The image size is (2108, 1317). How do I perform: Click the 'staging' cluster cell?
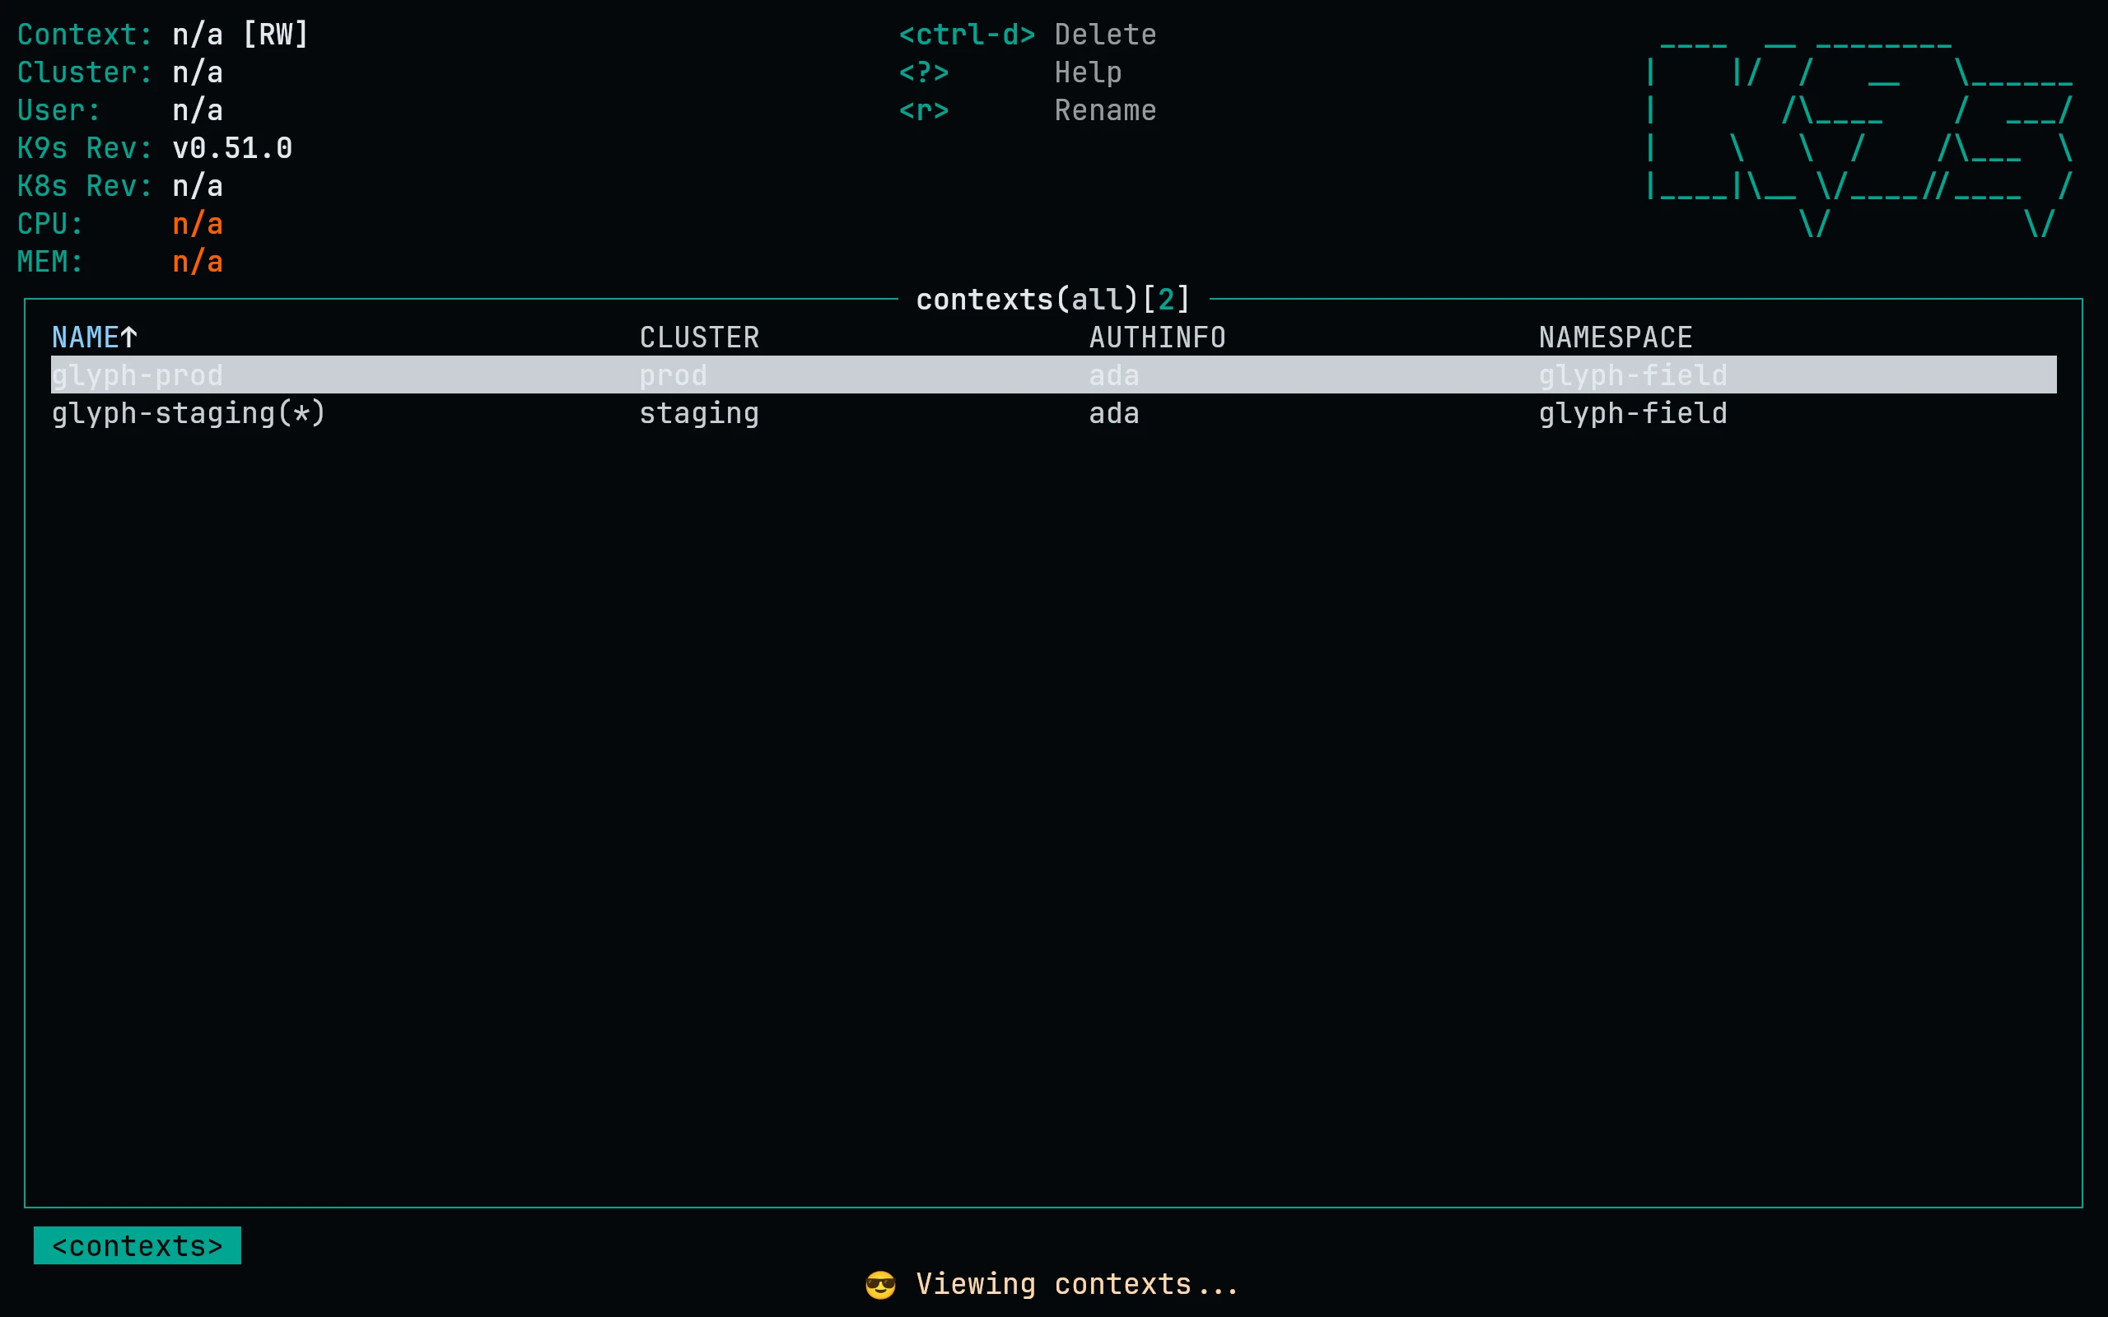tap(699, 413)
